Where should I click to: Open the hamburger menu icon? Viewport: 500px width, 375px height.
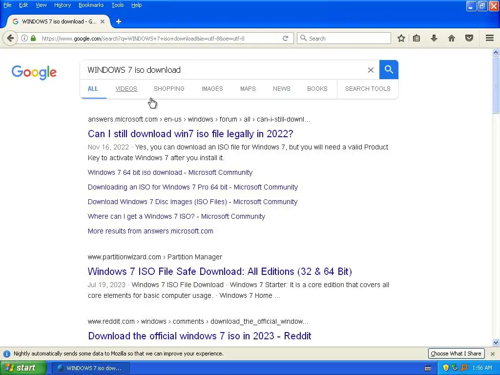[x=490, y=38]
